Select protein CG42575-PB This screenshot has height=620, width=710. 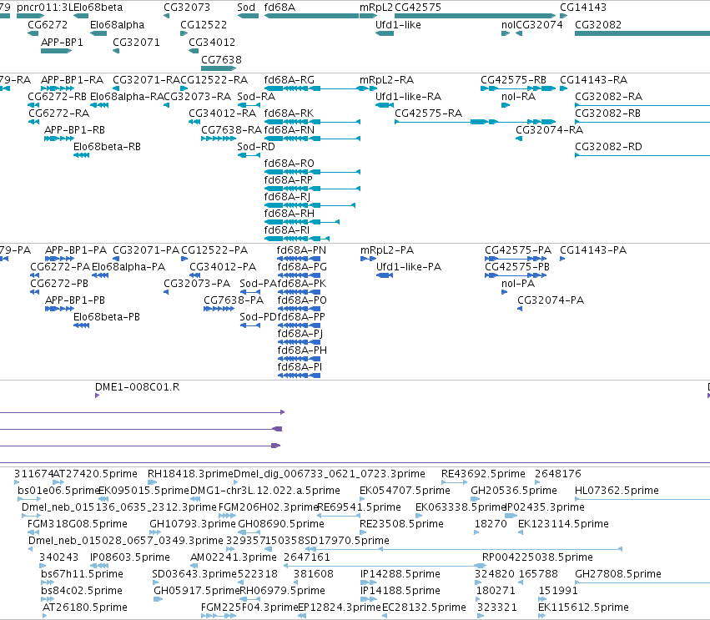pyautogui.click(x=517, y=267)
